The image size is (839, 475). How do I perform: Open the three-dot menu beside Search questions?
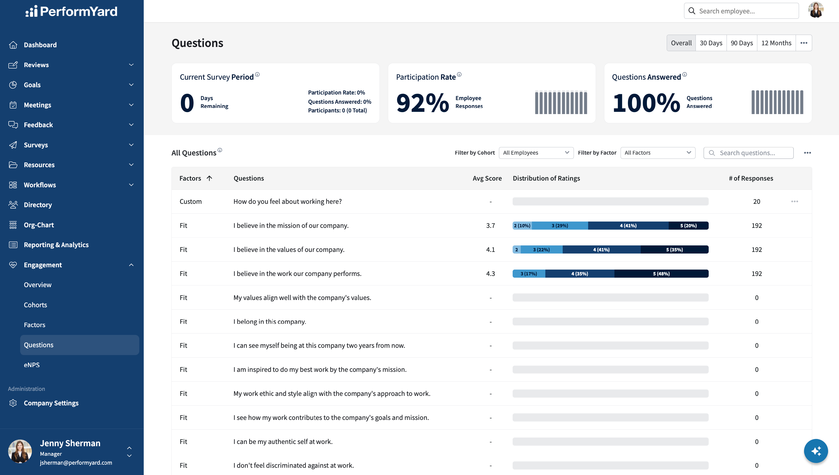click(x=807, y=153)
